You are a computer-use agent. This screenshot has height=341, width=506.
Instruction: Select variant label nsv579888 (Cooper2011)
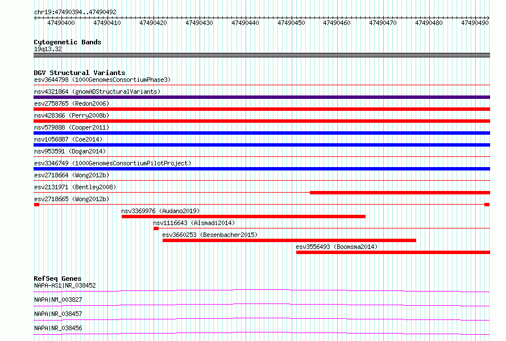point(72,127)
